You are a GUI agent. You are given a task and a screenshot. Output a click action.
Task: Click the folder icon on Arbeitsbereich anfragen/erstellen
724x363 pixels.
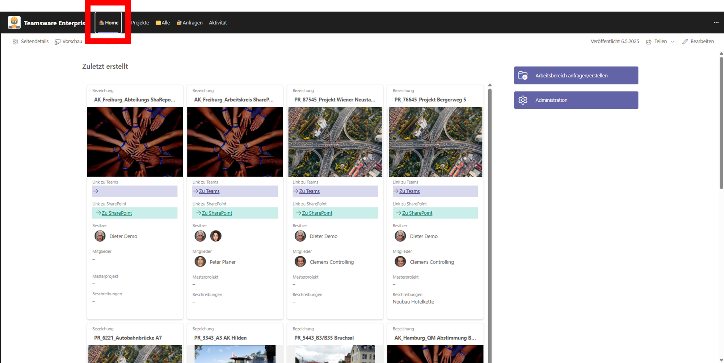(523, 75)
